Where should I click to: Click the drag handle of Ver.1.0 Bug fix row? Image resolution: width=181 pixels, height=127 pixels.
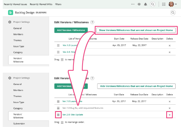(x=58, y=108)
